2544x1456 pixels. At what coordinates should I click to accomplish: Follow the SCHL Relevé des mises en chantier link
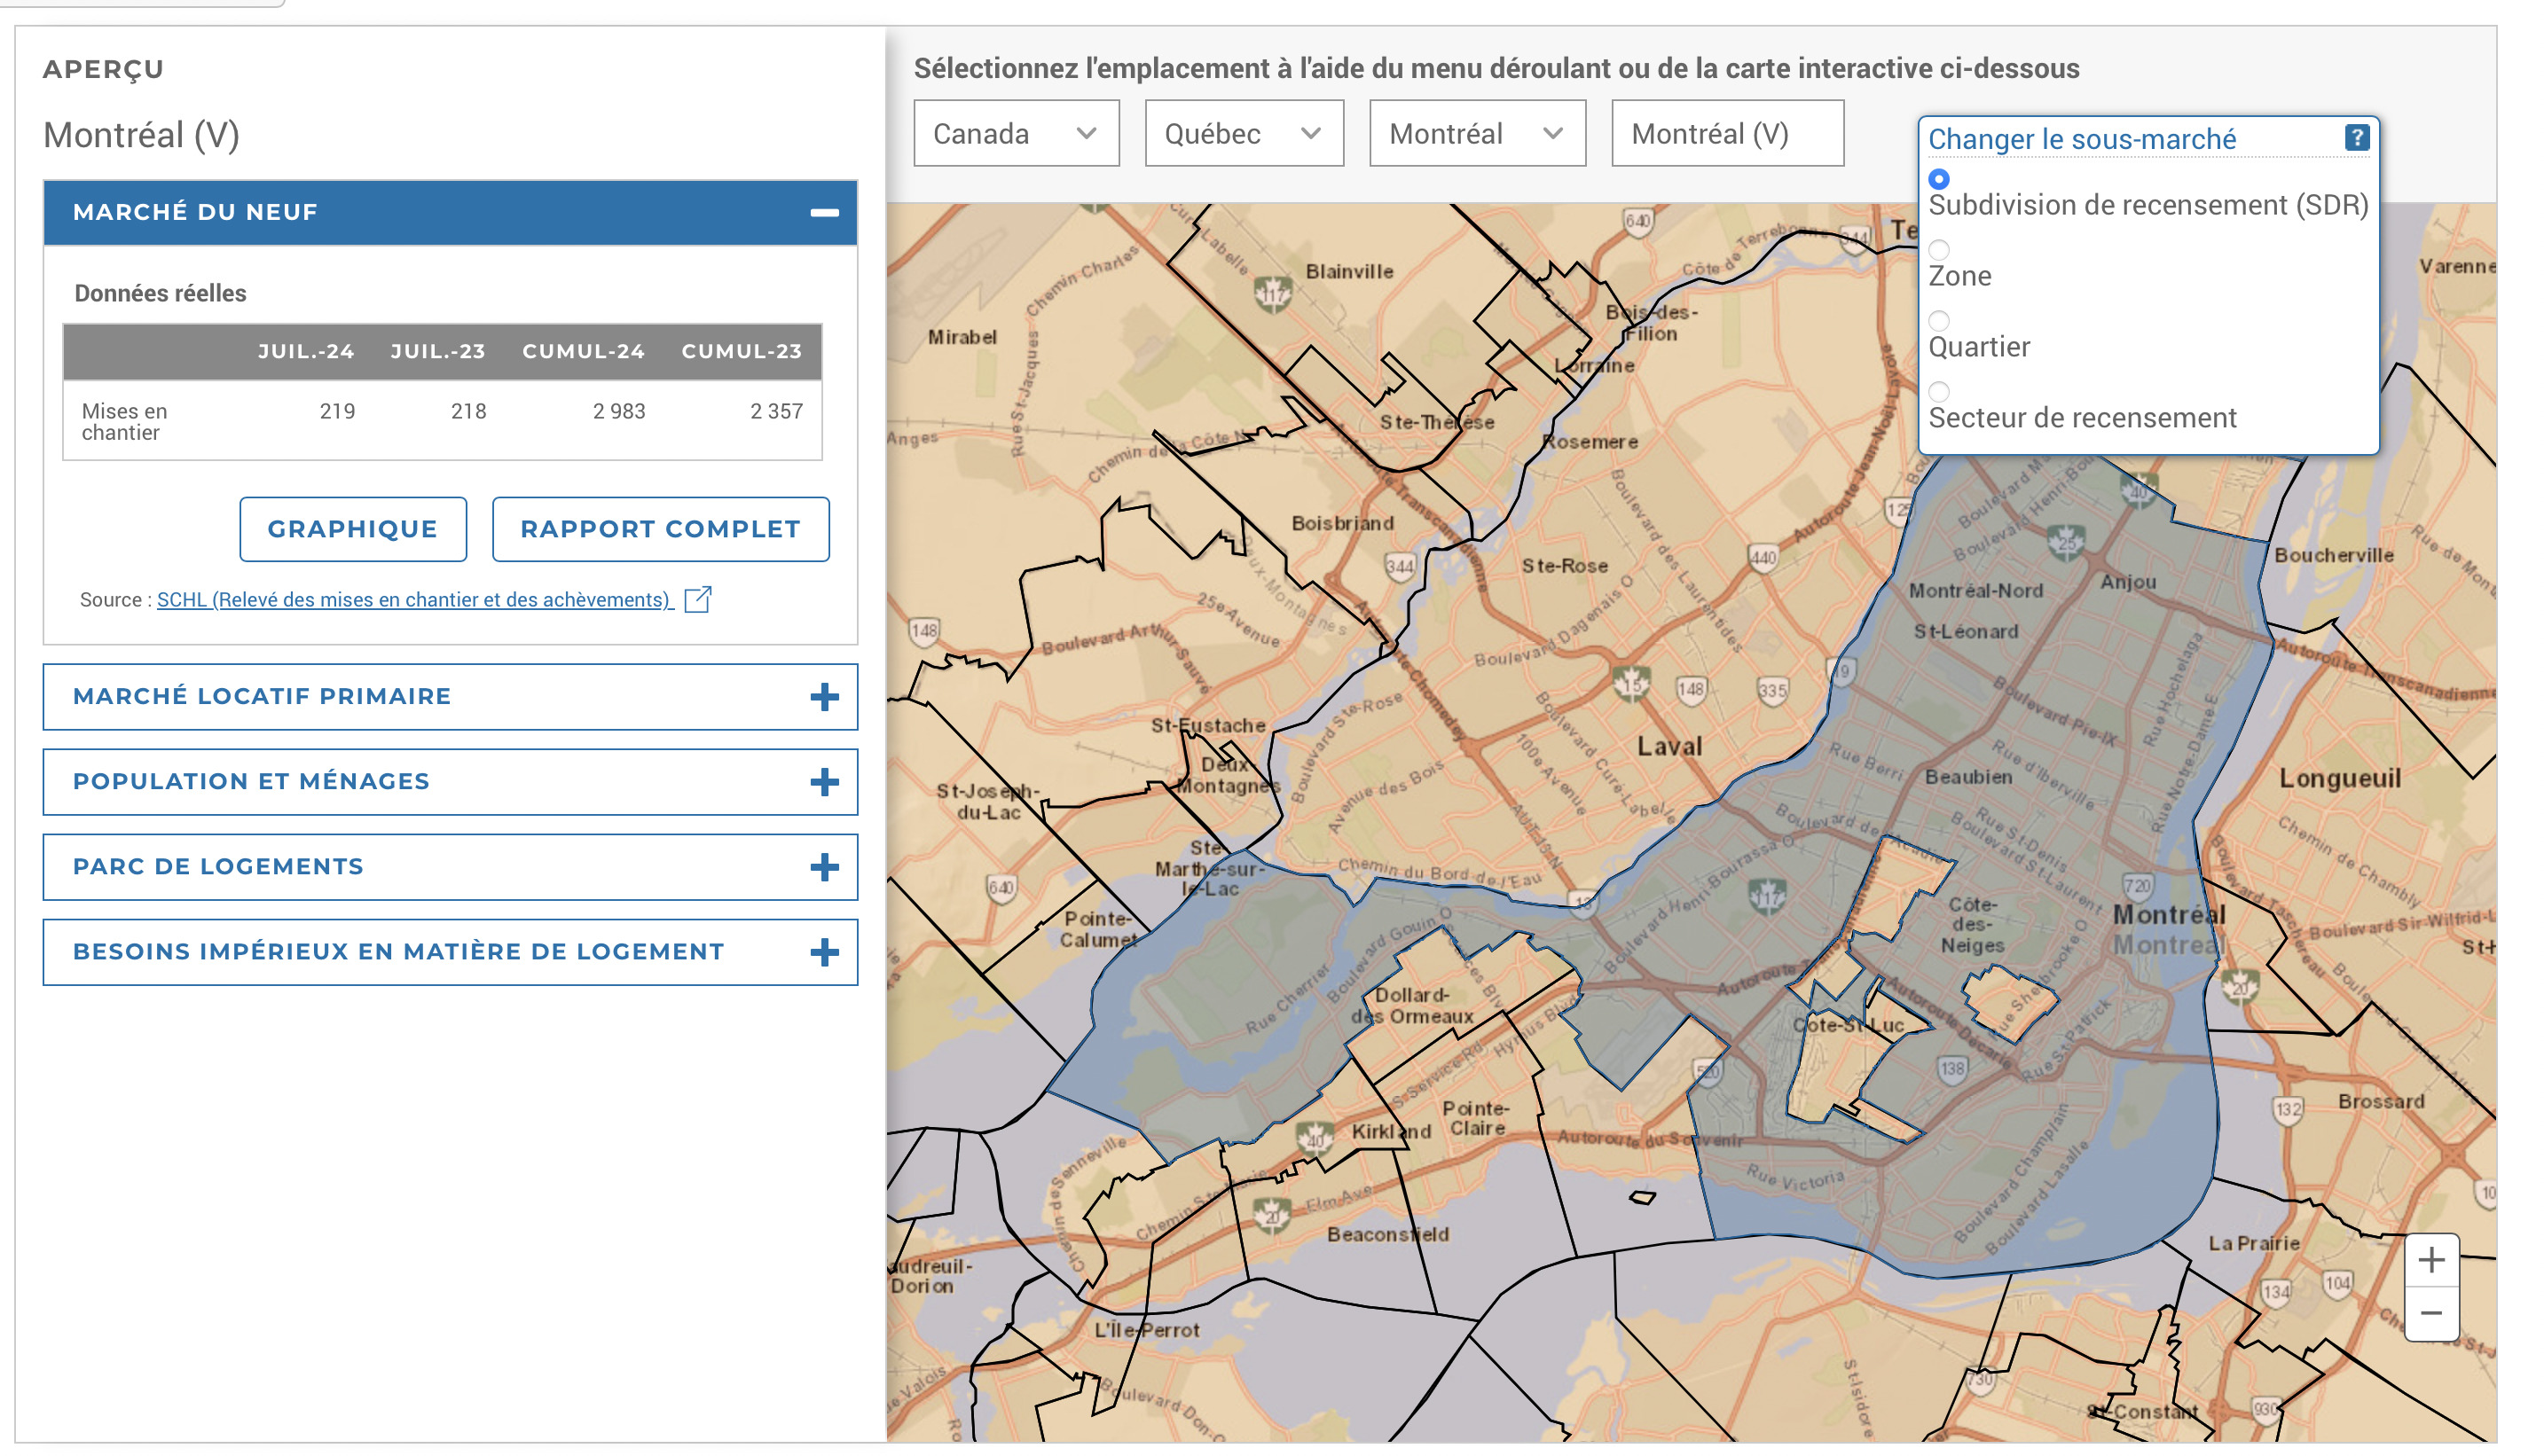414,600
